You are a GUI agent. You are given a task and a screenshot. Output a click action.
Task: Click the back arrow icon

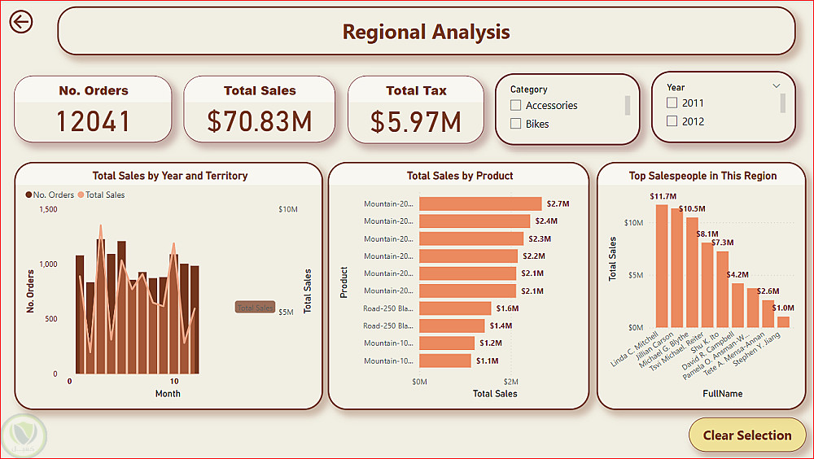[21, 22]
